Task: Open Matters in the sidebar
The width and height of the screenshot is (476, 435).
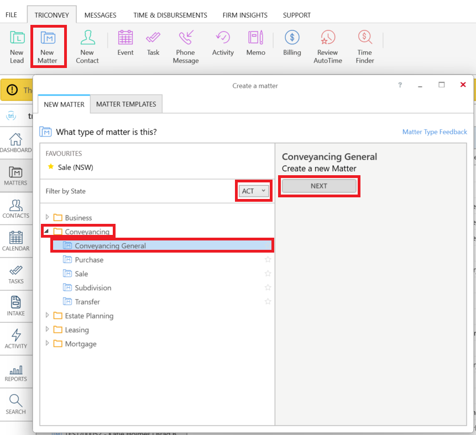Action: pos(16,176)
